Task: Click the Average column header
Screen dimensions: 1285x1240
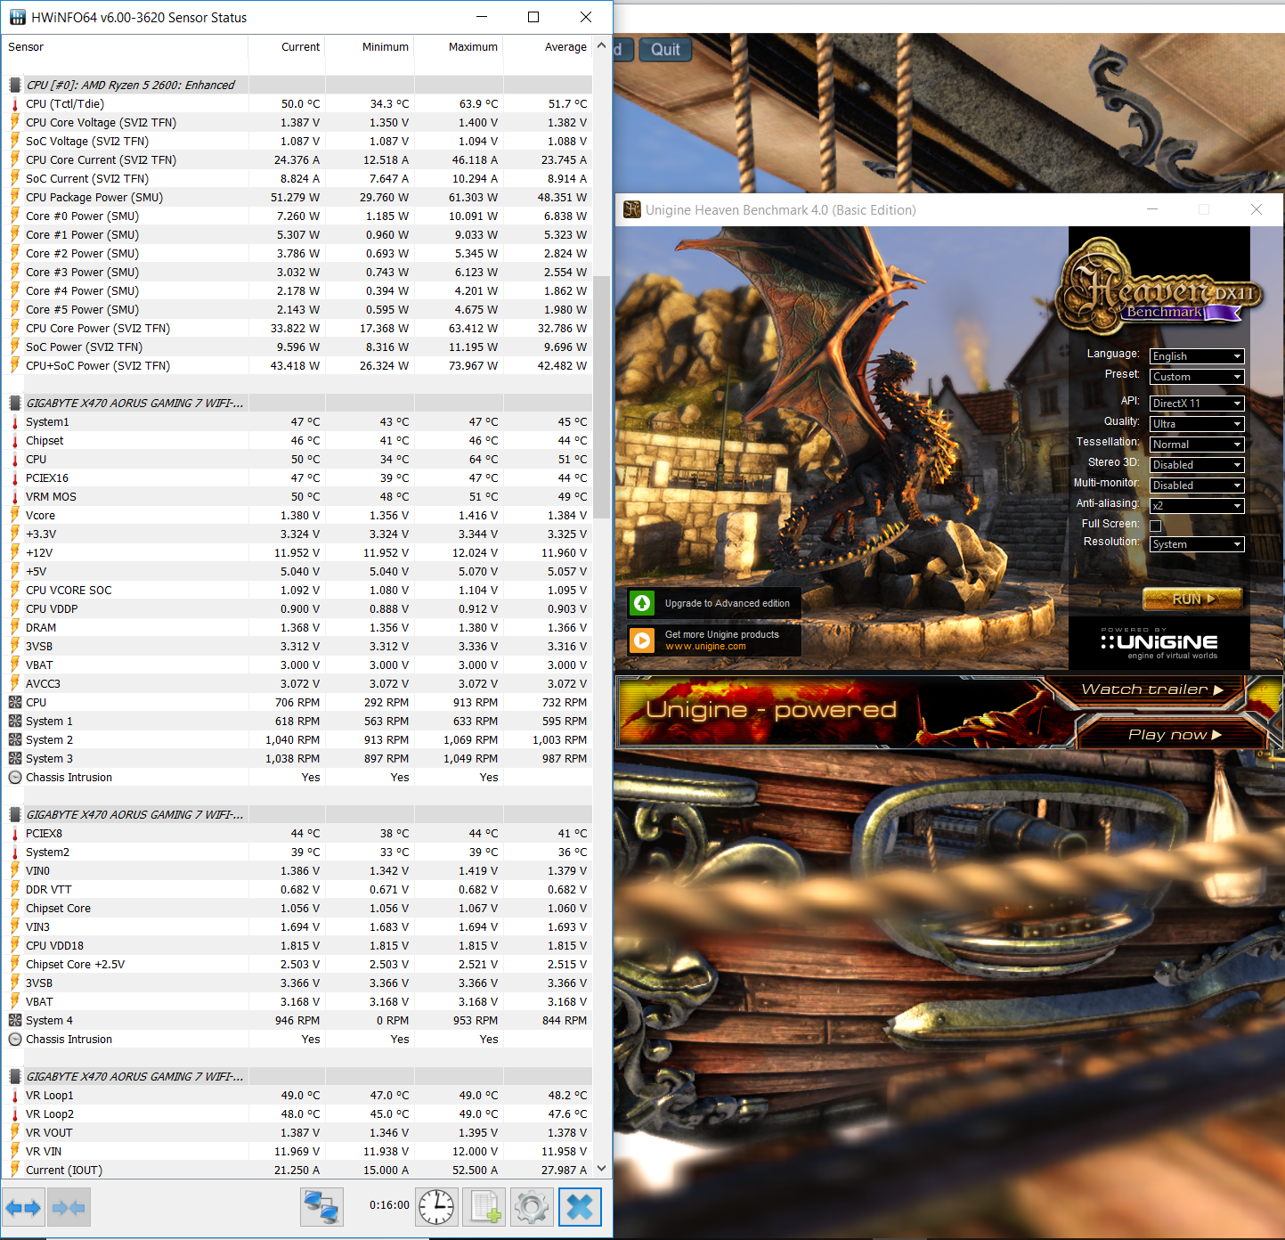Action: (x=548, y=47)
